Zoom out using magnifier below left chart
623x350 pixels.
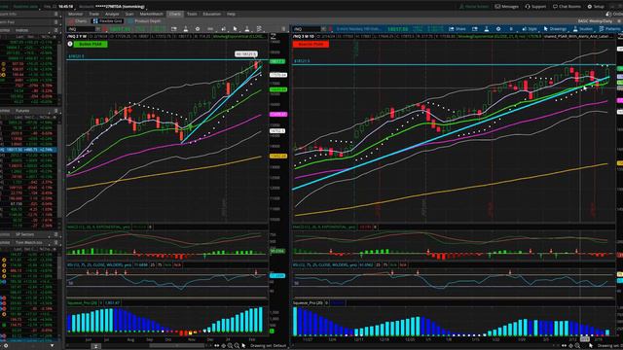coord(237,346)
